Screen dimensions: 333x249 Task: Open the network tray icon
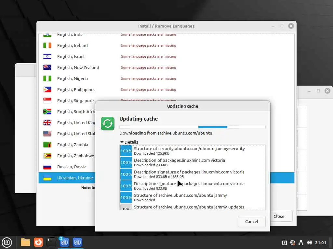click(x=301, y=243)
